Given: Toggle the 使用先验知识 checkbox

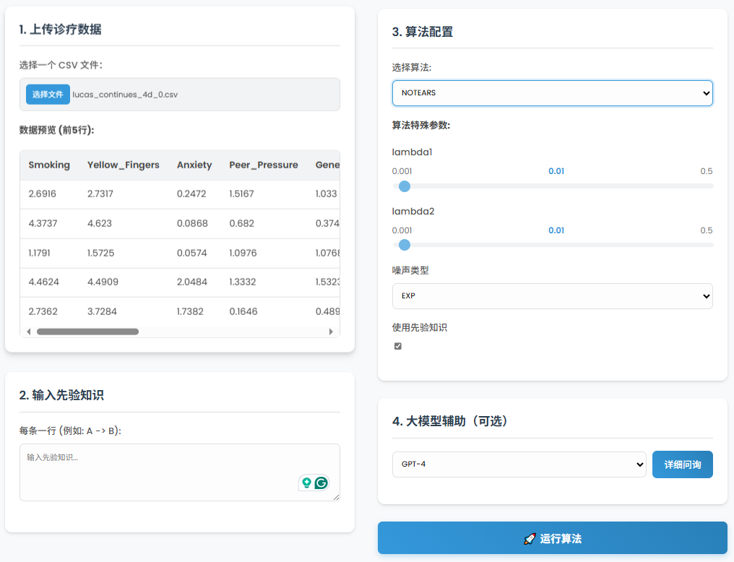Looking at the screenshot, I should click(398, 346).
